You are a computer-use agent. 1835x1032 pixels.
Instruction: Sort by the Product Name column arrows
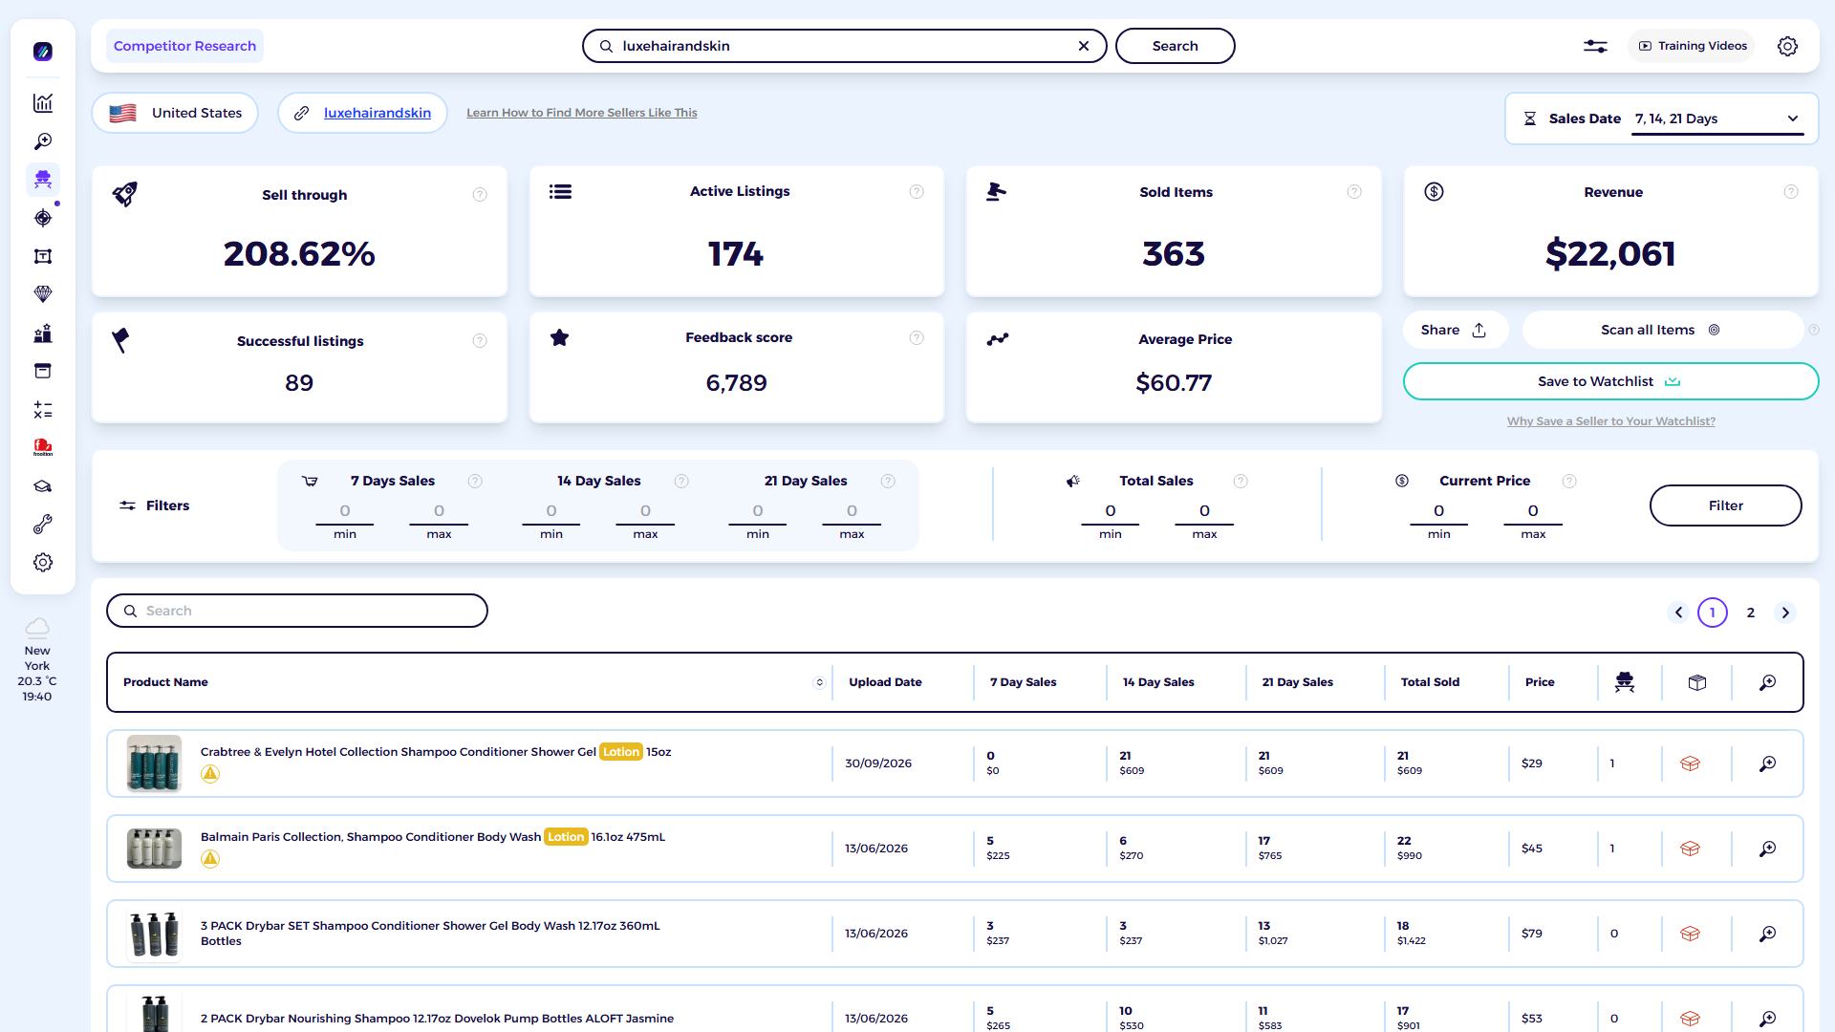click(x=819, y=682)
